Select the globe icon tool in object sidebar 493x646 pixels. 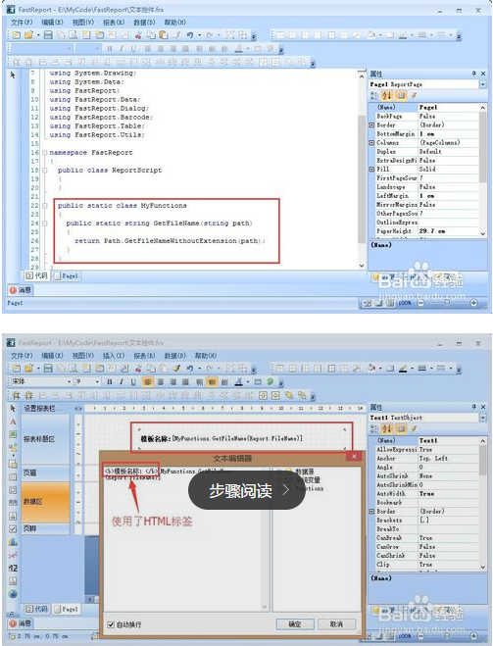point(13,594)
